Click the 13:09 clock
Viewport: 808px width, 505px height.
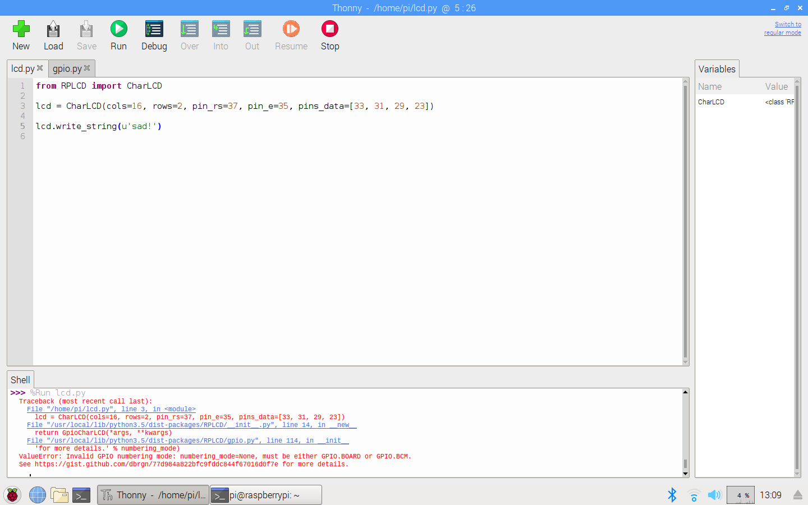tap(770, 495)
